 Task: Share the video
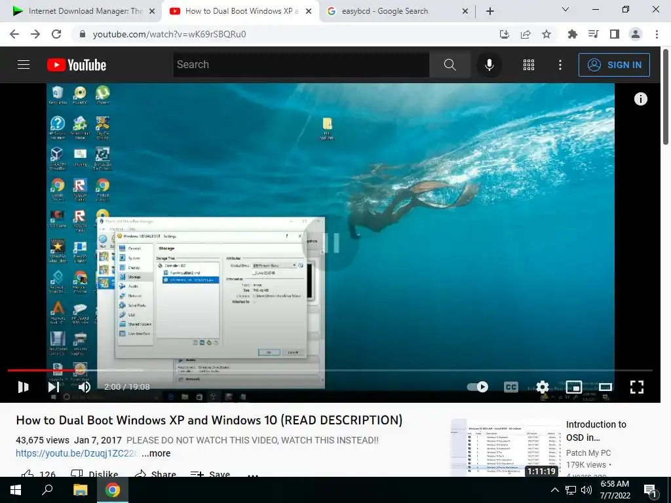[155, 474]
